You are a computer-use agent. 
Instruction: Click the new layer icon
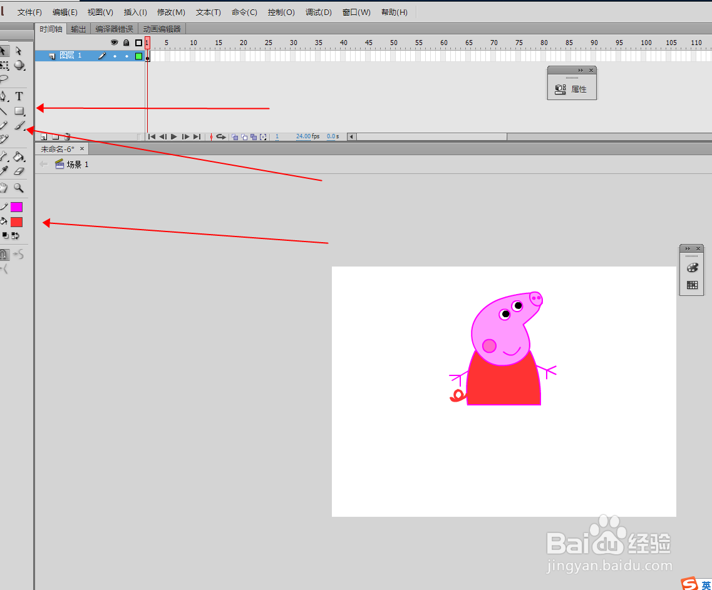click(x=44, y=136)
